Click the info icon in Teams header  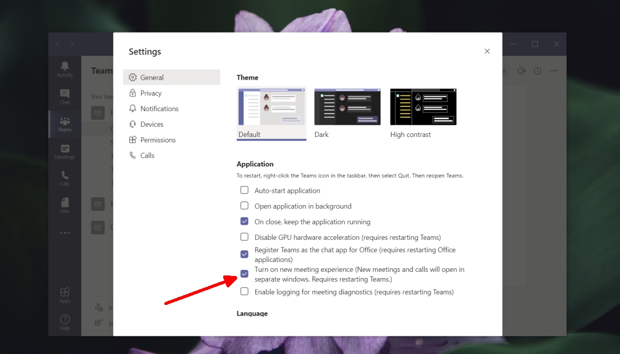point(537,71)
